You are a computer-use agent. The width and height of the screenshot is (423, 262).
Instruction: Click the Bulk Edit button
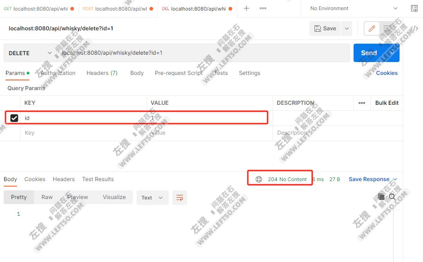[387, 103]
